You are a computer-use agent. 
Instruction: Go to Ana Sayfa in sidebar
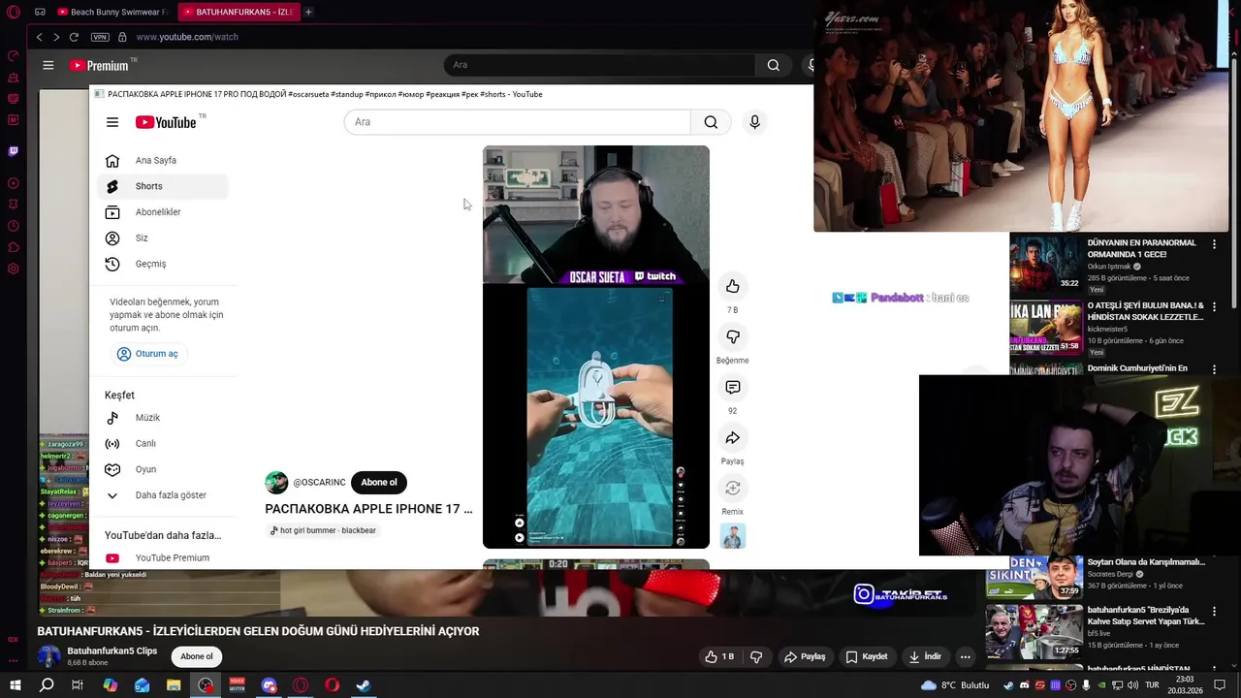coord(163,161)
